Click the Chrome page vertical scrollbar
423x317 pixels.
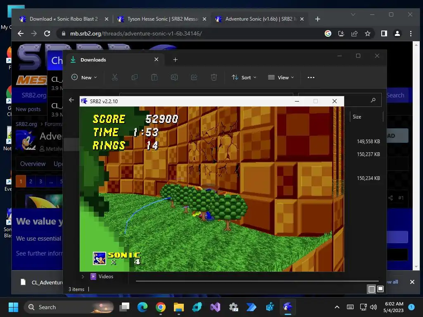pyautogui.click(x=416, y=156)
